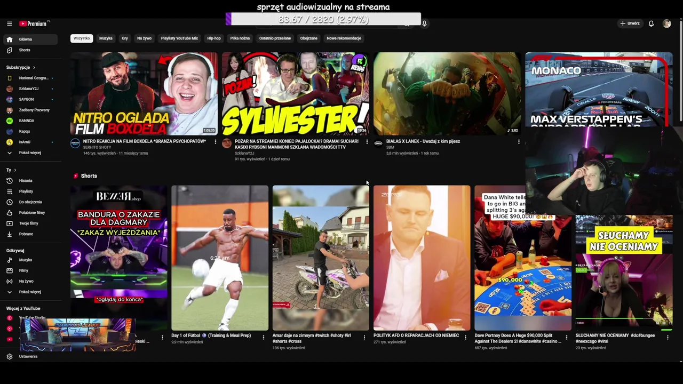Open Bandura o zakazie dla Dagmary short
This screenshot has width=683, height=384.
pos(118,258)
